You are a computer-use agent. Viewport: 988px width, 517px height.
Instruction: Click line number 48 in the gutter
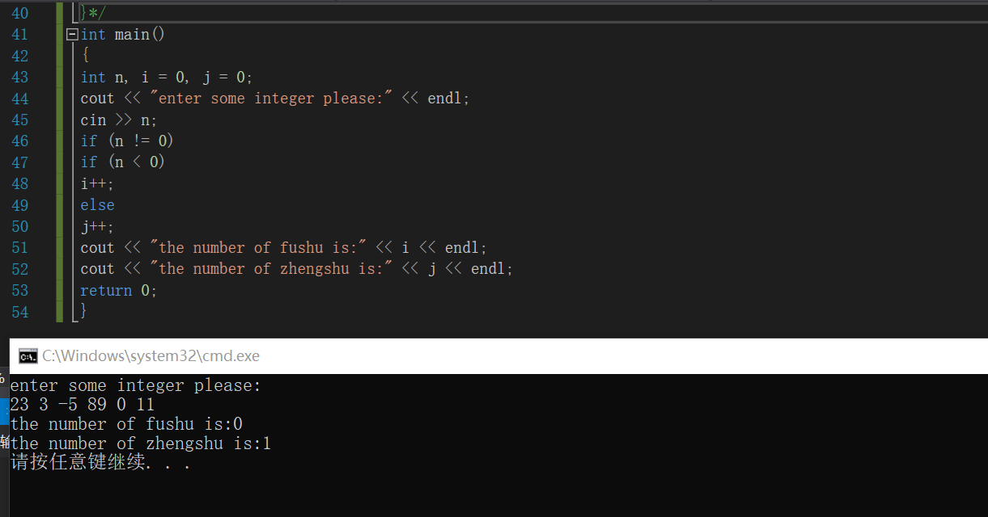click(19, 184)
